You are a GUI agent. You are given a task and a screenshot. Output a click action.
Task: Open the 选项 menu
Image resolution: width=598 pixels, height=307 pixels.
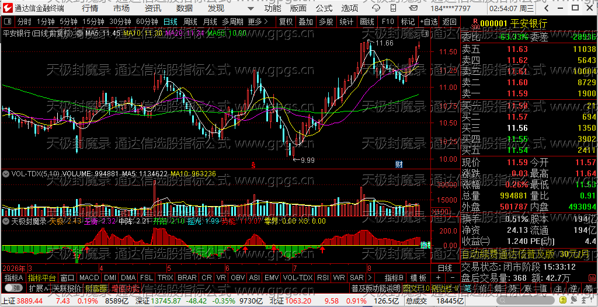click(350, 8)
